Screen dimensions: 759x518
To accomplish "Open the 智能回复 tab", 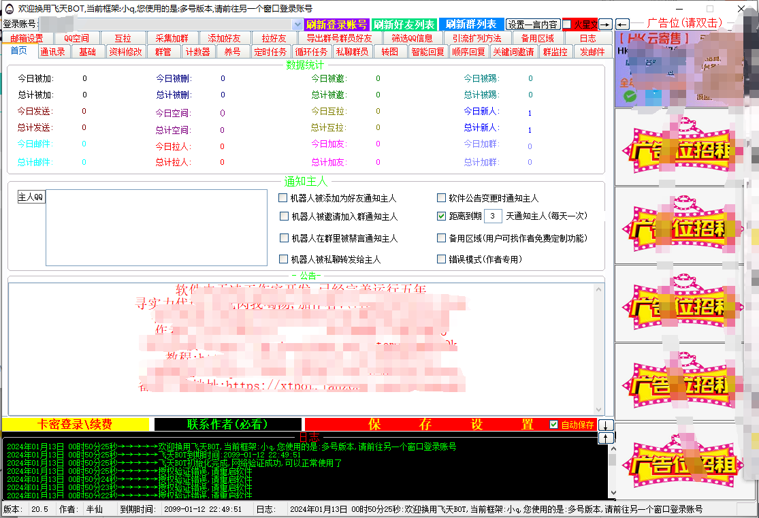I will (x=428, y=52).
